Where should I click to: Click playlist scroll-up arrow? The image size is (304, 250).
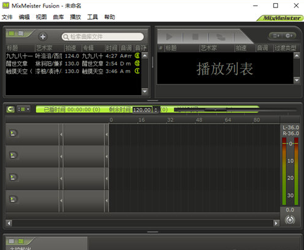coord(297,56)
